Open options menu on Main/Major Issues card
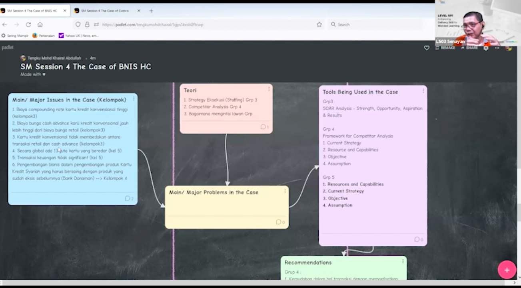 pyautogui.click(x=134, y=99)
